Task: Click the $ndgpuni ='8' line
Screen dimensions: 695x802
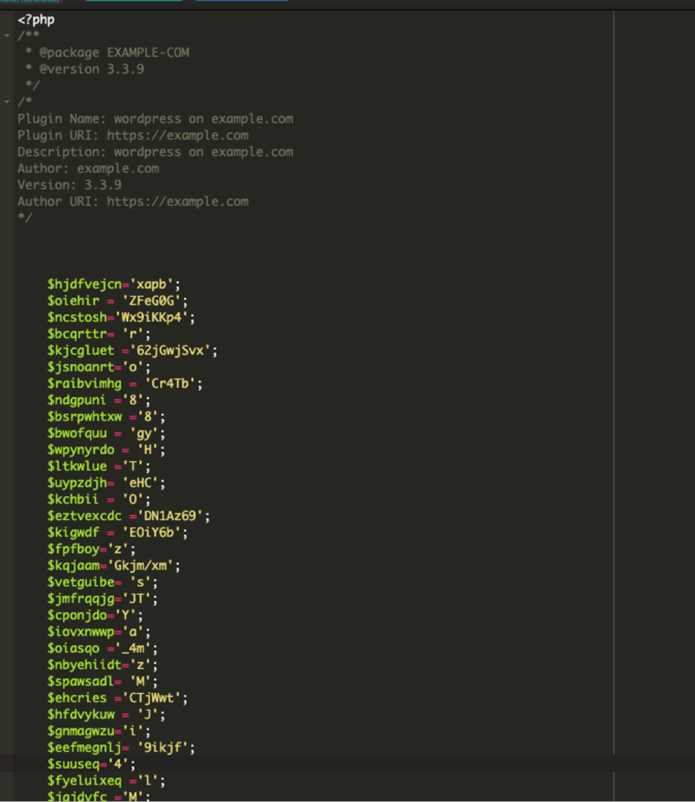Action: [99, 400]
